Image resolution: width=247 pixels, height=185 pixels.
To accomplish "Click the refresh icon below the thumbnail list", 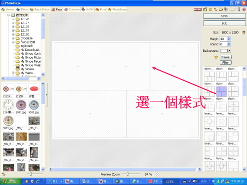I will click(x=3, y=174).
